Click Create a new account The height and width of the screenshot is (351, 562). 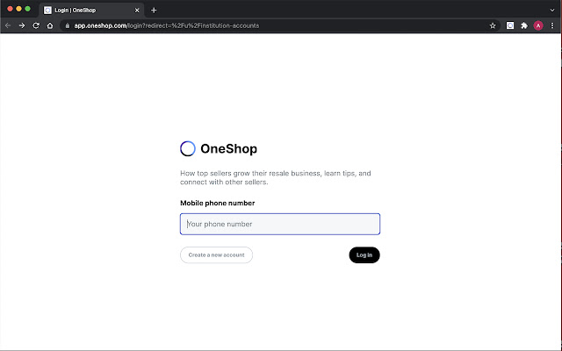pyautogui.click(x=217, y=255)
